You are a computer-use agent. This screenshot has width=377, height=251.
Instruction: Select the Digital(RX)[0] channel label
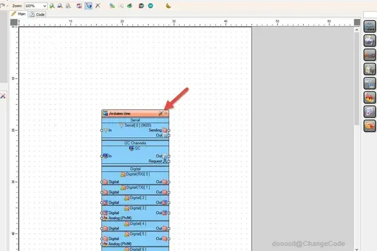click(x=138, y=174)
